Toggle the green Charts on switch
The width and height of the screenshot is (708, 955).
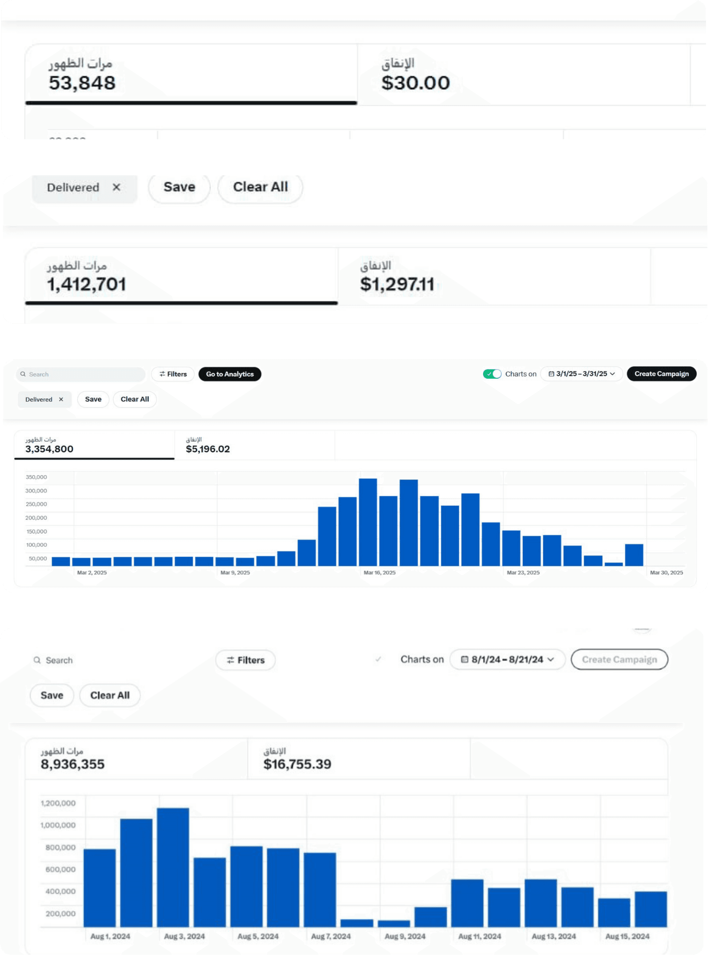(x=492, y=374)
